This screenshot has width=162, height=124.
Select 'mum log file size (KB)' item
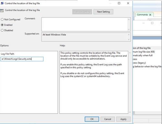click(144, 52)
